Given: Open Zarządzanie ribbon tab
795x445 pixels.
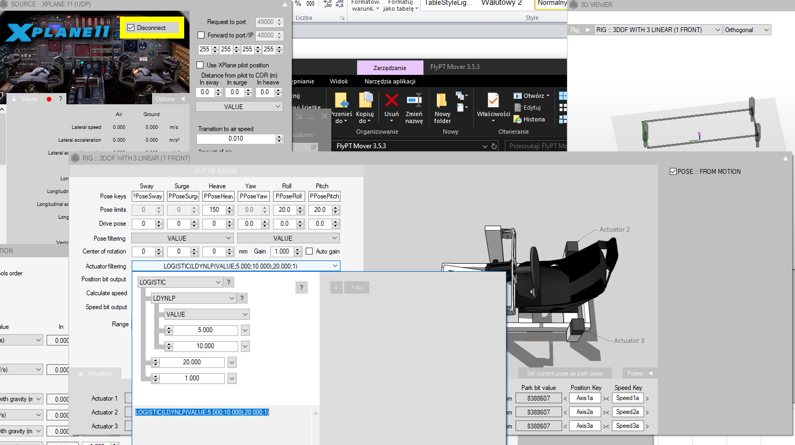Looking at the screenshot, I should [390, 68].
